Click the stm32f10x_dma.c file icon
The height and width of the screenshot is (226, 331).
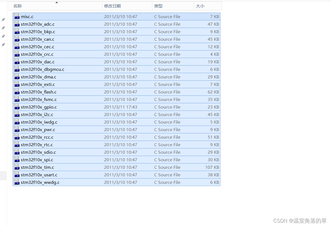[17, 77]
